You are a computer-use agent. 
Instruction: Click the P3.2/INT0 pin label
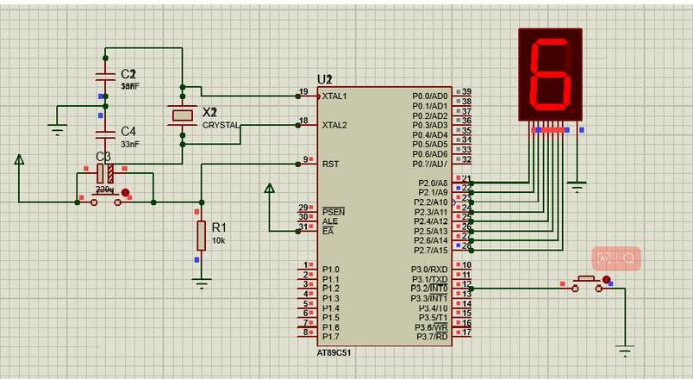429,289
